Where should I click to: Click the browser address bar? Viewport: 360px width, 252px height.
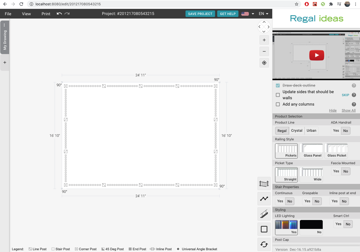(162, 4)
